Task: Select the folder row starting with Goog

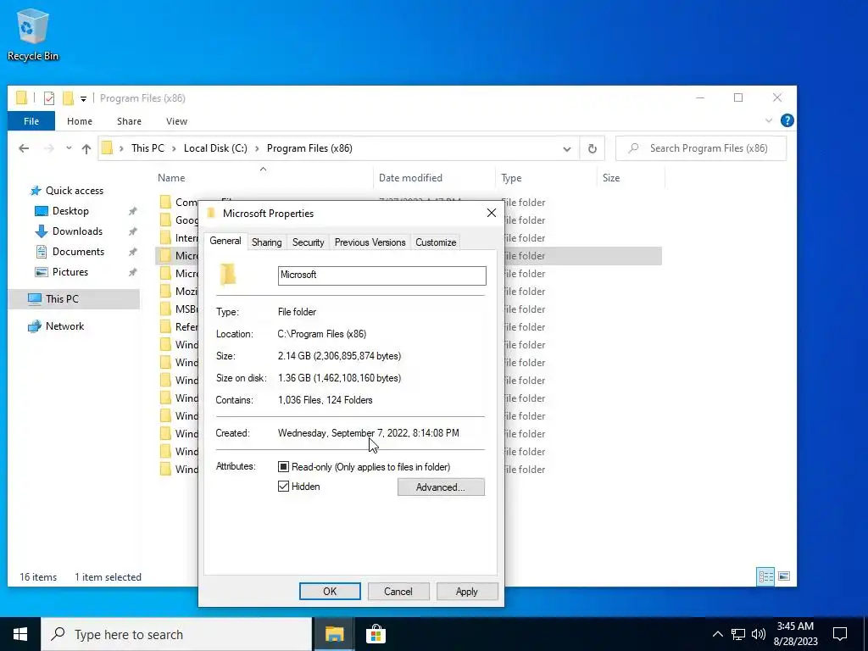Action: point(178,220)
